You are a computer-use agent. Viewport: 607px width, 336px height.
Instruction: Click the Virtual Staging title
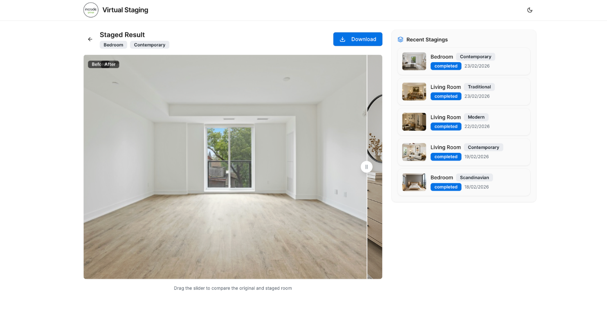pyautogui.click(x=125, y=10)
